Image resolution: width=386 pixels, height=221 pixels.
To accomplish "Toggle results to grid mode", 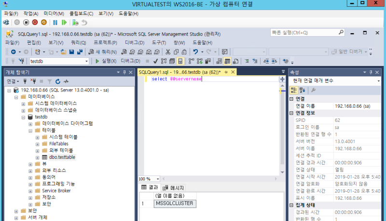I will 227,61.
